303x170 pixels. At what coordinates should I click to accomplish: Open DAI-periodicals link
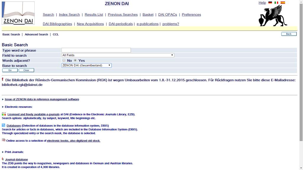[x=121, y=24]
